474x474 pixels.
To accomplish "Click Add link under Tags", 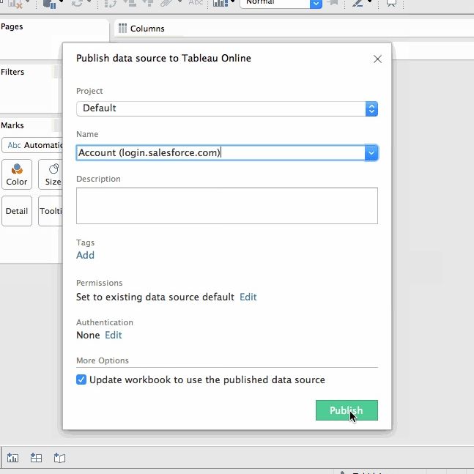I will click(x=85, y=255).
